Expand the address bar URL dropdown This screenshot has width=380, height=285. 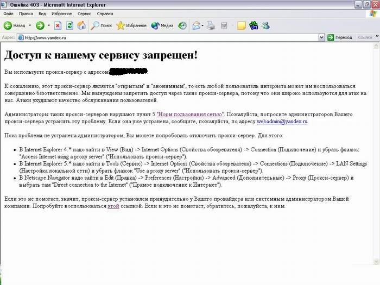tap(321, 37)
